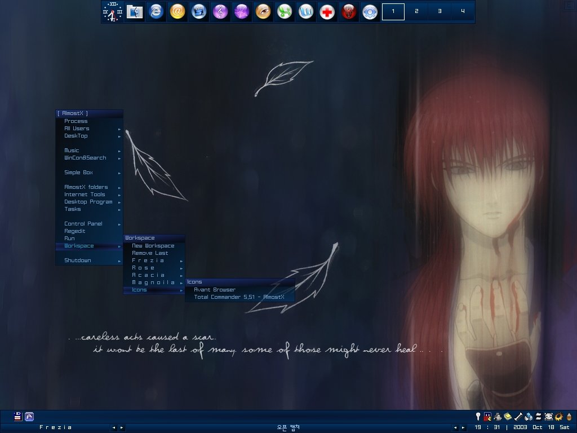This screenshot has width=577, height=433.
Task: Click the orange eye icon
Action: pyautogui.click(x=263, y=11)
